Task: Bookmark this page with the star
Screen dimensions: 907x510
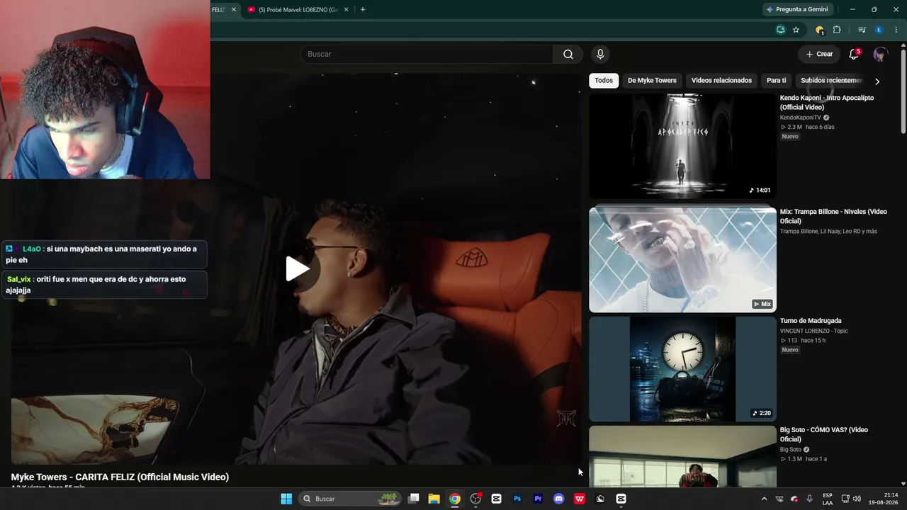Action: point(796,30)
